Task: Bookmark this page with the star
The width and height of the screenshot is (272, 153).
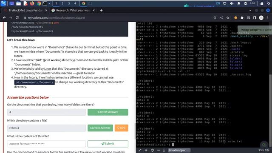Action: point(228,18)
